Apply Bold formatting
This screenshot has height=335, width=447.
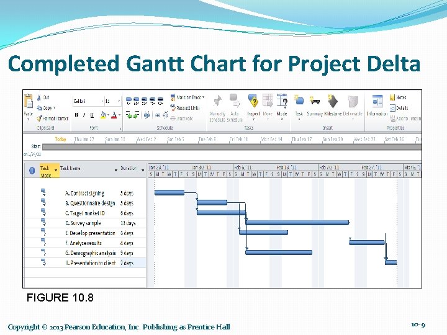coord(76,115)
